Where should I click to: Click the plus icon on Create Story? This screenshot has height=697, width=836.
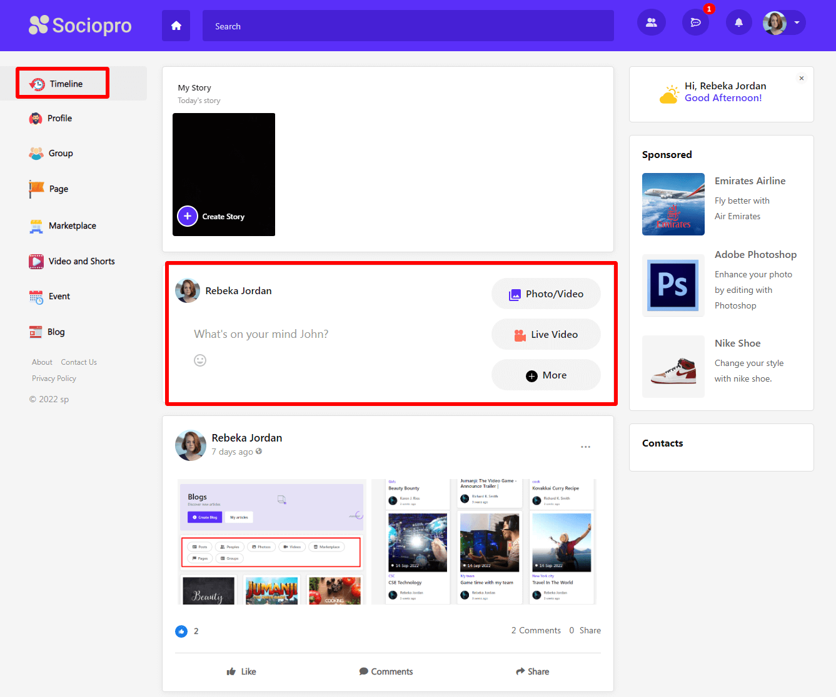pos(188,216)
